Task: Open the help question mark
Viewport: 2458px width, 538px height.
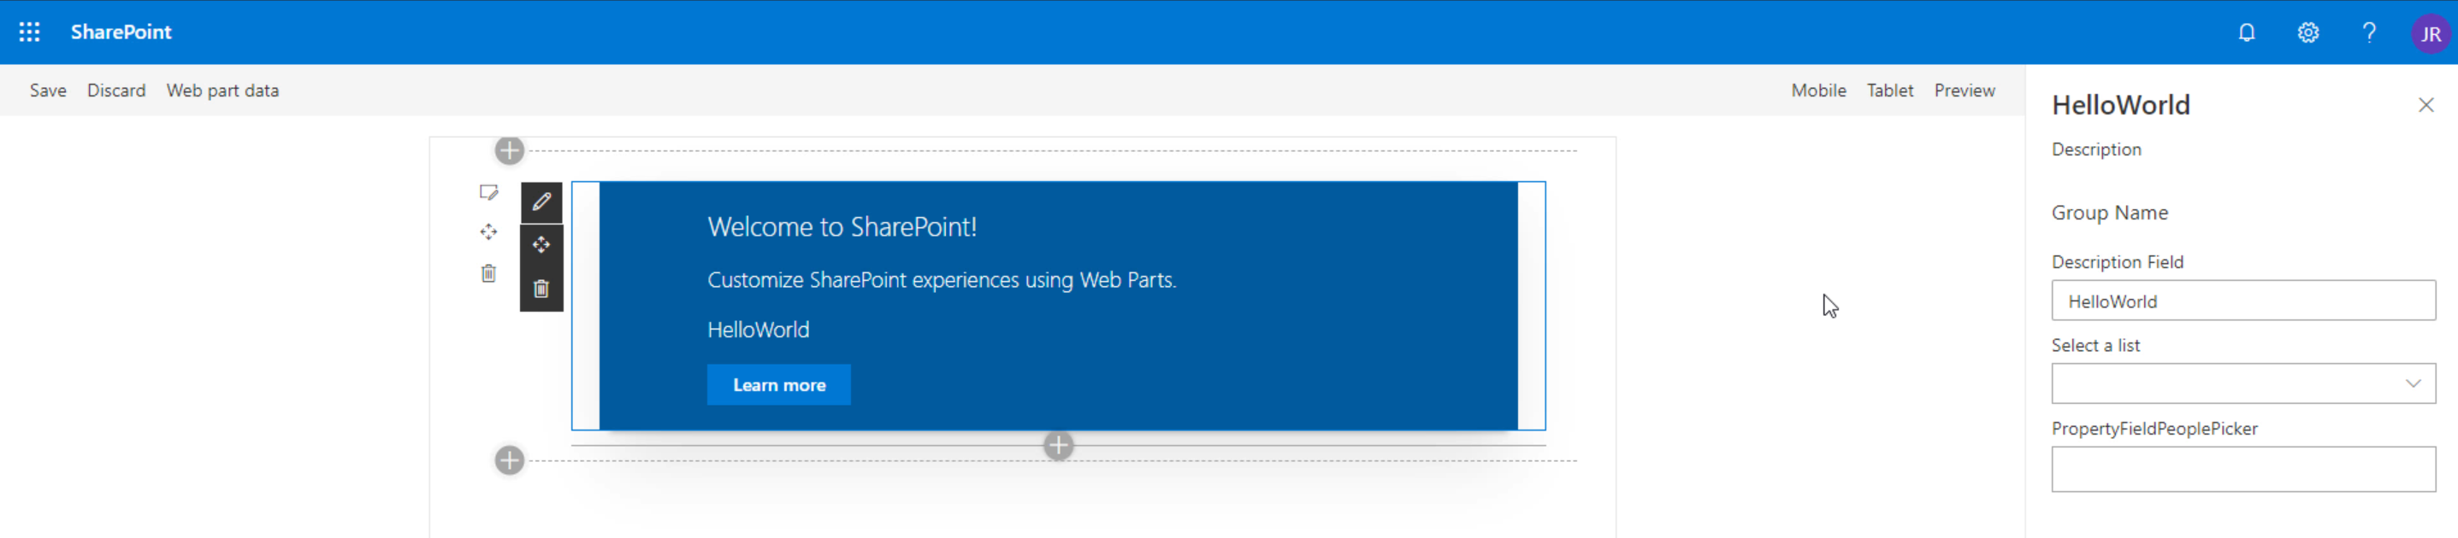Action: [x=2368, y=32]
